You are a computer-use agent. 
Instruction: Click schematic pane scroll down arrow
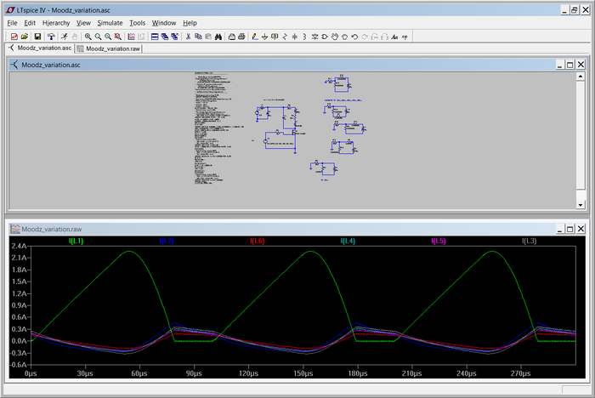click(581, 205)
